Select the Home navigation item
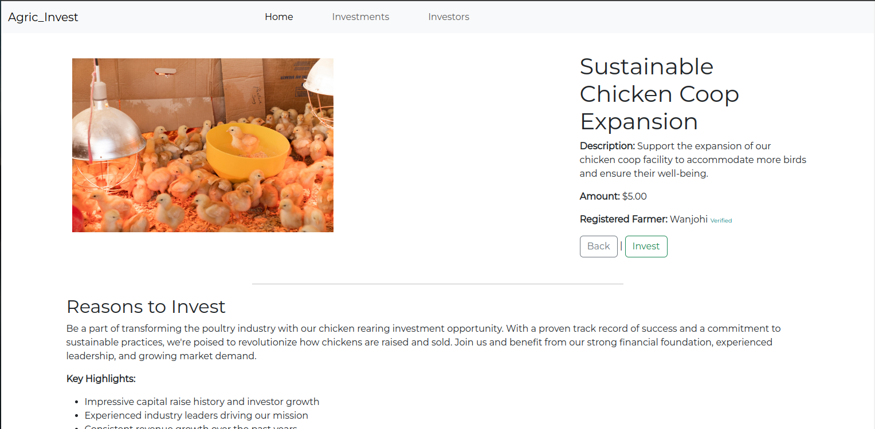 click(x=278, y=17)
